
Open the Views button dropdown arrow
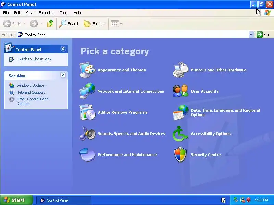coord(121,24)
